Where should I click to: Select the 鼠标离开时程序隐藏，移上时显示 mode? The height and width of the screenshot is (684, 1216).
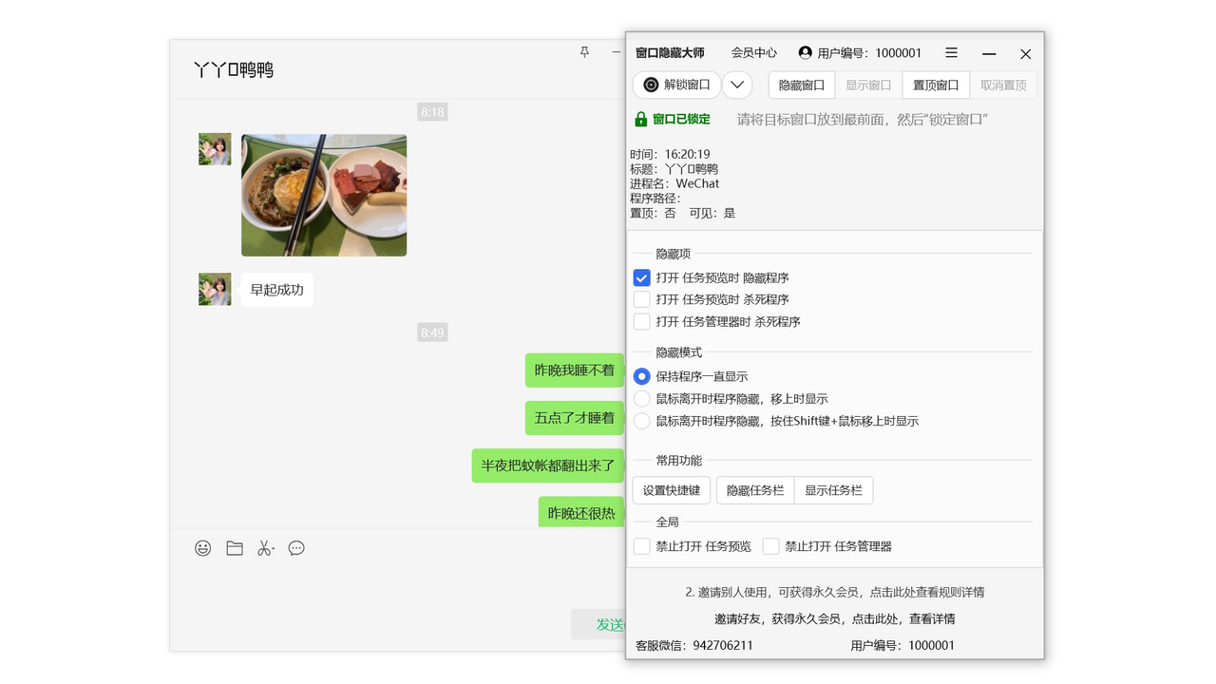(x=641, y=398)
